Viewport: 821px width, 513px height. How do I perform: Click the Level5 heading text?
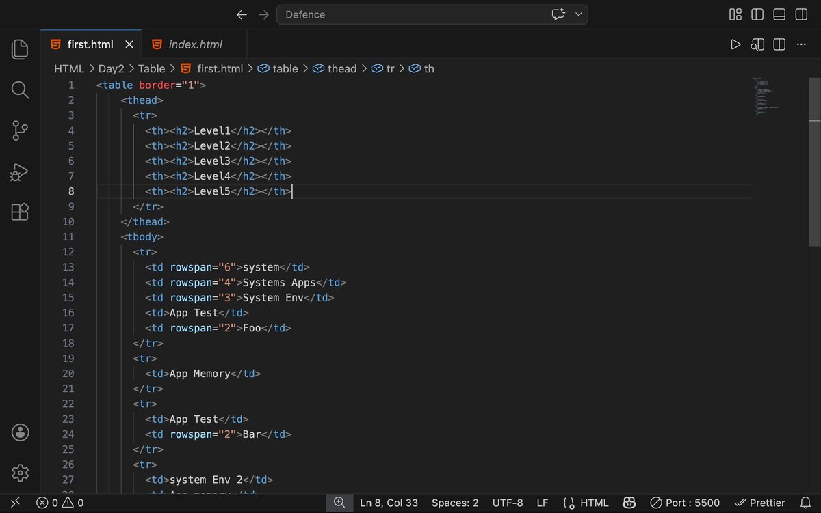(x=212, y=191)
